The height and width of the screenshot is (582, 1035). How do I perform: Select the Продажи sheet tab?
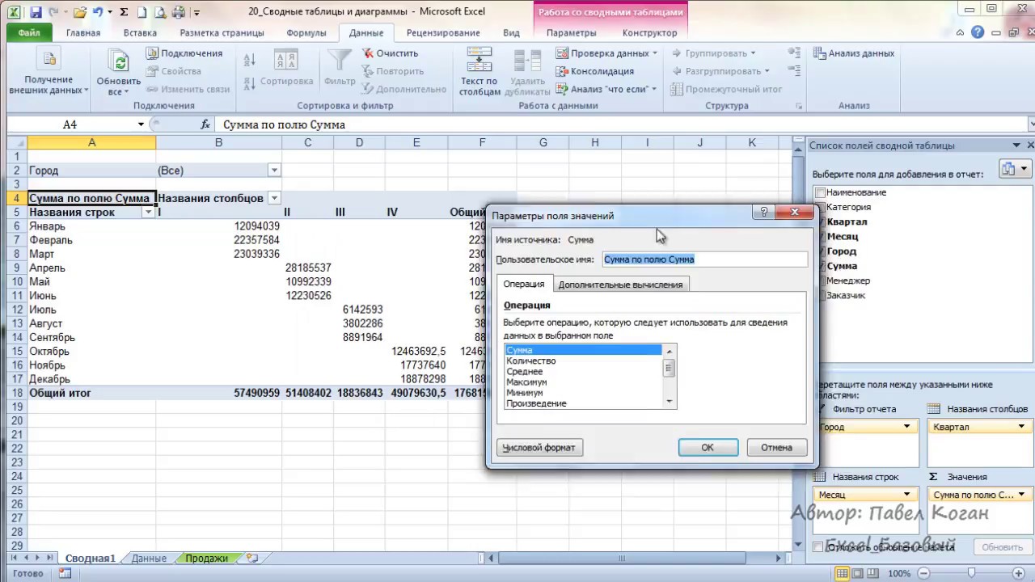pyautogui.click(x=206, y=558)
